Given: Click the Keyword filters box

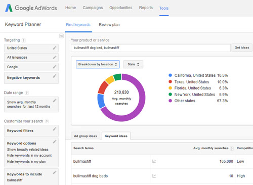Looking at the screenshot, I should click(x=31, y=131).
